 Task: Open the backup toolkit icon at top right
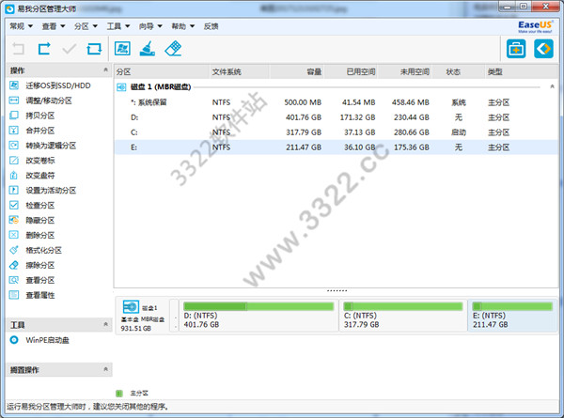516,49
